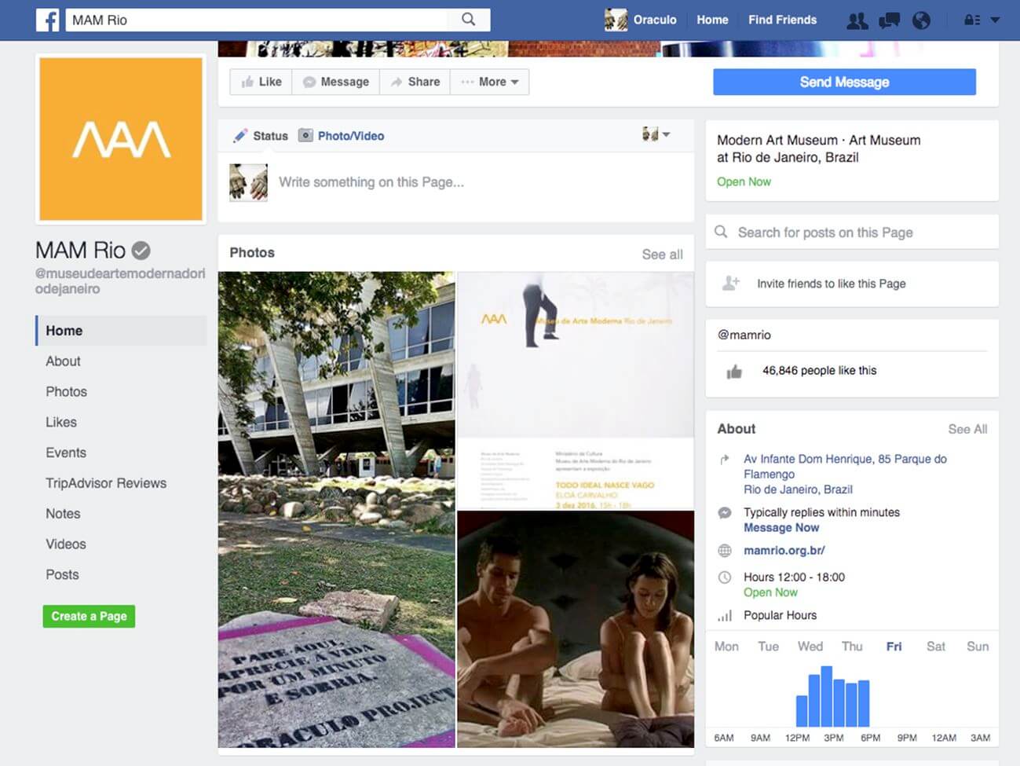The height and width of the screenshot is (766, 1020).
Task: Click the clock icon beside Hours
Action: (x=725, y=577)
